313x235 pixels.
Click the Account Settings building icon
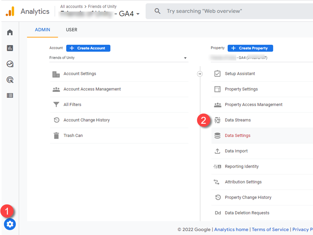tap(56, 74)
